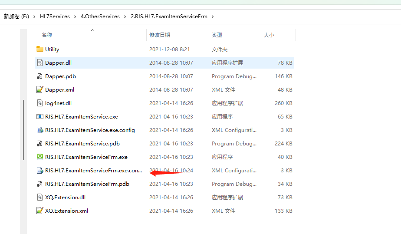Select the Dapper.xml file name
Screen dimensions: 401x234
tap(59, 90)
